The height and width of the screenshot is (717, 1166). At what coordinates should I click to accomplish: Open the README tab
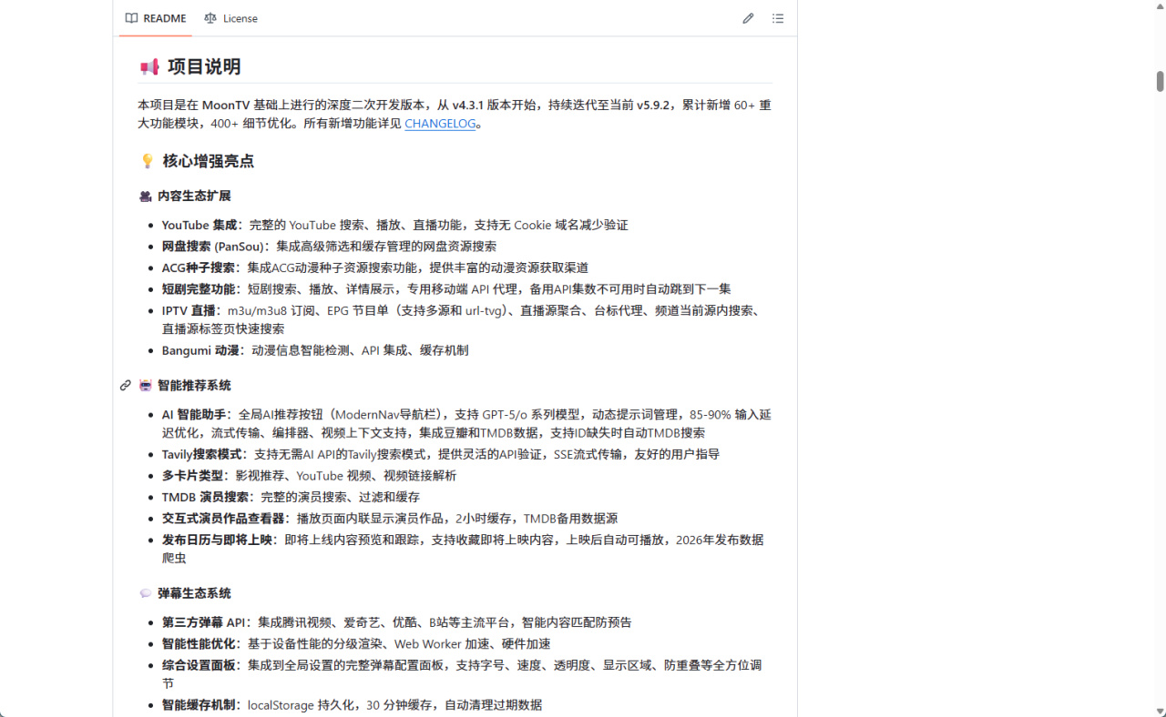click(155, 18)
